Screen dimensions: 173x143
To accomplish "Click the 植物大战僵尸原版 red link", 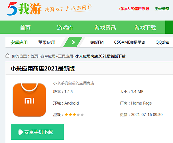I will (134, 9).
